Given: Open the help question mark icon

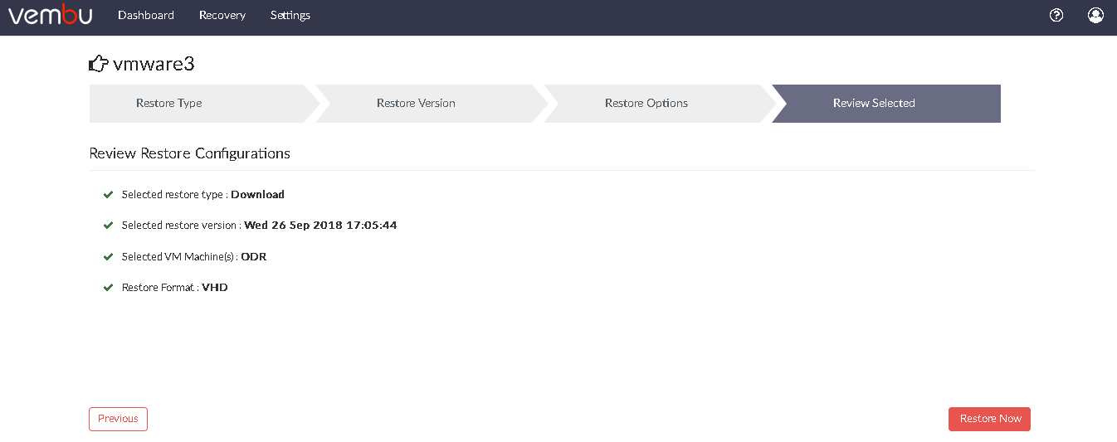Looking at the screenshot, I should pos(1056,15).
